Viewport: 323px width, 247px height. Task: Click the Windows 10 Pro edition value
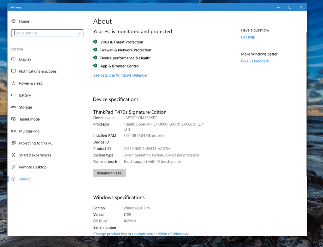click(137, 208)
